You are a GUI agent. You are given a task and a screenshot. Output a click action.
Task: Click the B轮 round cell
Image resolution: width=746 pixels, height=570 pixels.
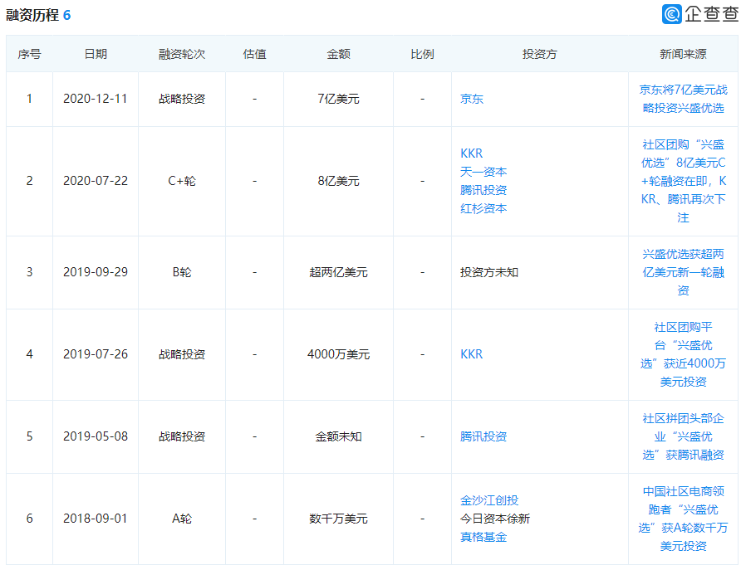[182, 272]
